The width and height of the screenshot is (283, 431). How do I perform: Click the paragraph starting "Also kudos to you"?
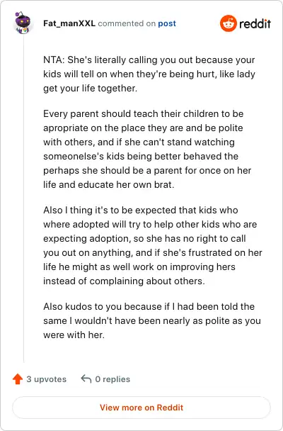152,320
